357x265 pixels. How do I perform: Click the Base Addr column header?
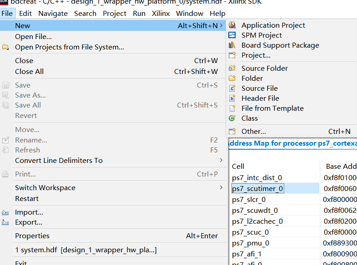pyautogui.click(x=339, y=166)
